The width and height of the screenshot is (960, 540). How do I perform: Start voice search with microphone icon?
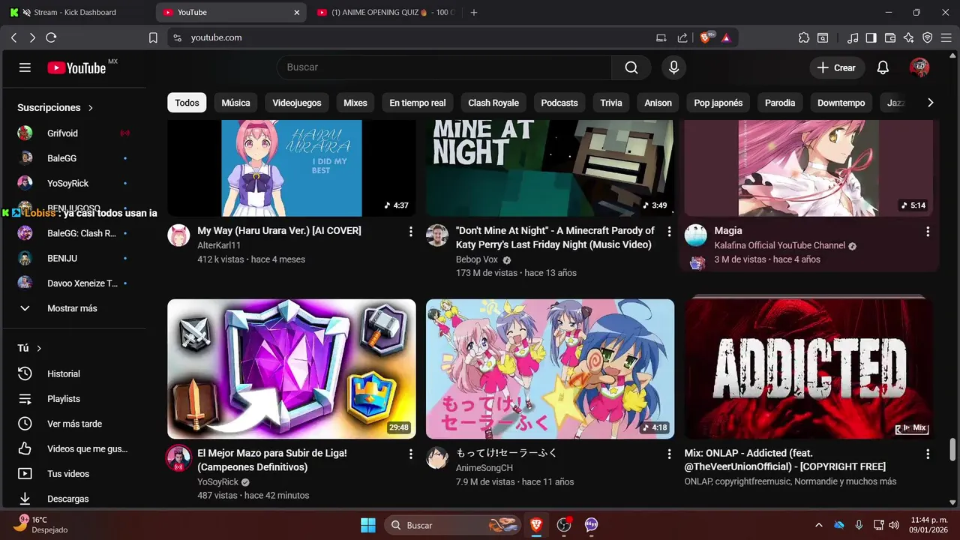(673, 67)
